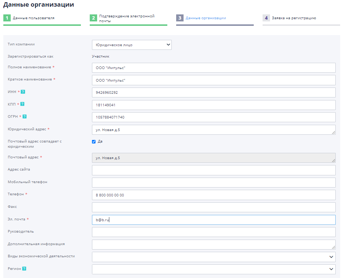Uncheck the 'Да' postal address checkbox
This screenshot has width=342, height=278.
(x=93, y=141)
